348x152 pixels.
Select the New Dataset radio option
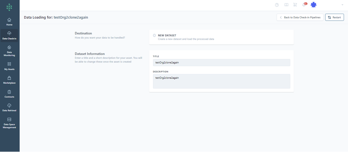click(x=154, y=36)
